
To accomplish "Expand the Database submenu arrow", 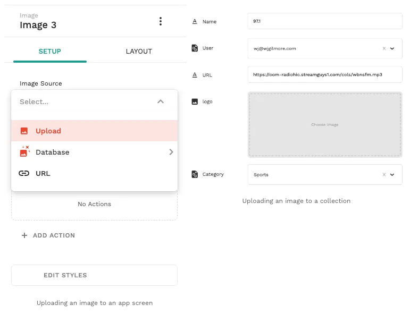I will 171,152.
